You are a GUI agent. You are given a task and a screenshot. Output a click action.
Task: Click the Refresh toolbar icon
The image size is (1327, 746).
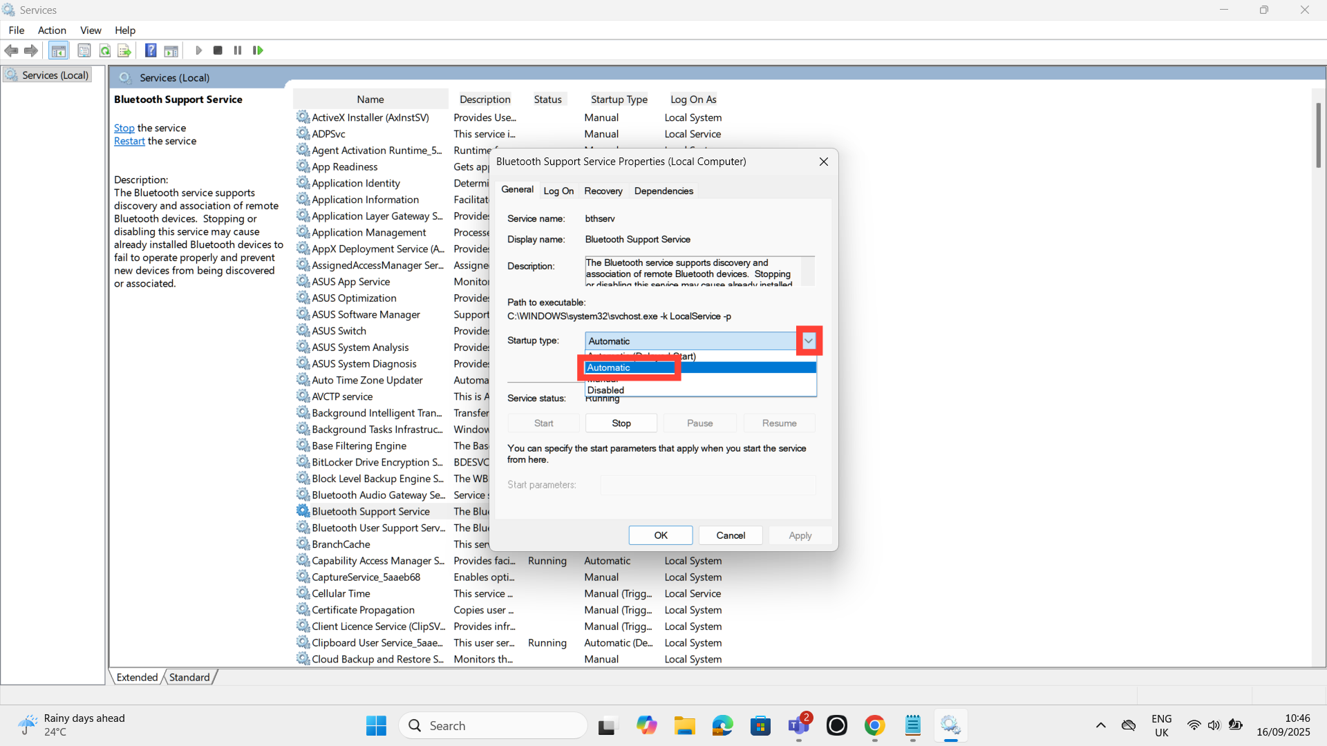click(105, 50)
